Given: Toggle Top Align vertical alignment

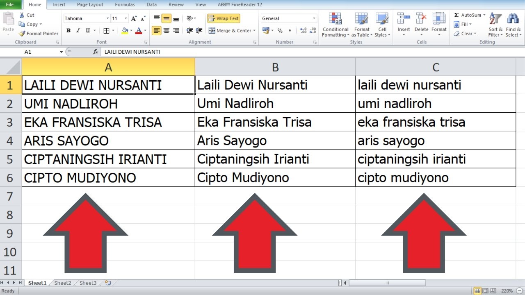Looking at the screenshot, I should pos(157,18).
